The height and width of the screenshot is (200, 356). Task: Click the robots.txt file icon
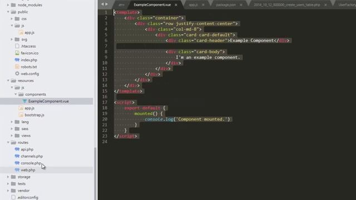pyautogui.click(x=17, y=67)
